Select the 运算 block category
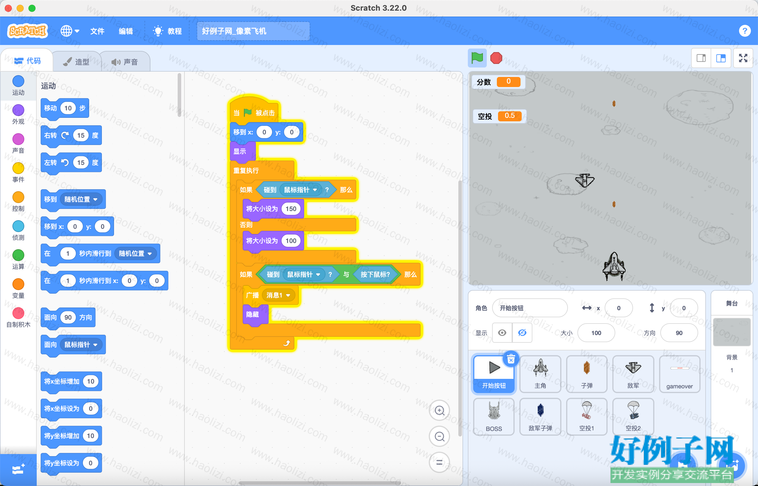This screenshot has height=486, width=758. [18, 259]
